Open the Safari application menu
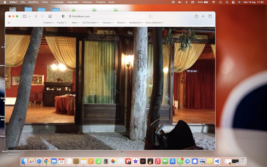 tap(13, 2)
